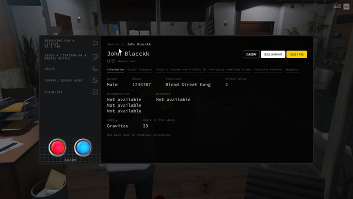Screen dimensions: 353x199
Task: Open the Blacklist section
Action: point(71,92)
